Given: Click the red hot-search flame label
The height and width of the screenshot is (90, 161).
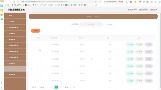Looking at the screenshot, I should pos(121,2).
